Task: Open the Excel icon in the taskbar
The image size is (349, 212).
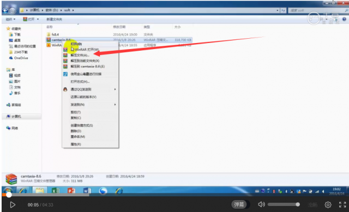Action: pos(56,191)
